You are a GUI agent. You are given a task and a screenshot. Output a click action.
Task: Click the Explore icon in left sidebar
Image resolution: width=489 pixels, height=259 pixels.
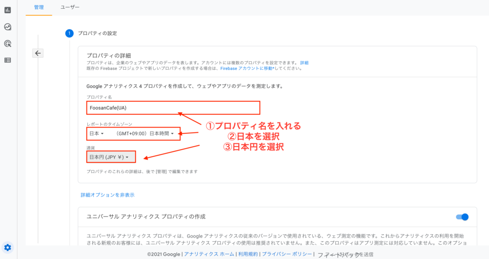[x=8, y=27]
